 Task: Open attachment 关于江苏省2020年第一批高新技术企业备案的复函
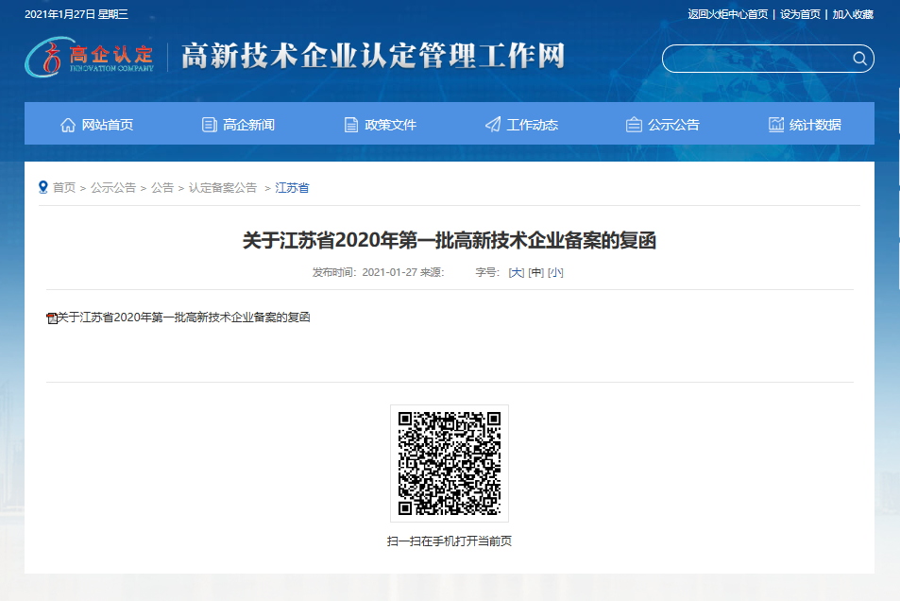[x=183, y=318]
